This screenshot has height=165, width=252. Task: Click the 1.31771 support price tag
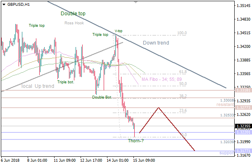click(x=242, y=151)
